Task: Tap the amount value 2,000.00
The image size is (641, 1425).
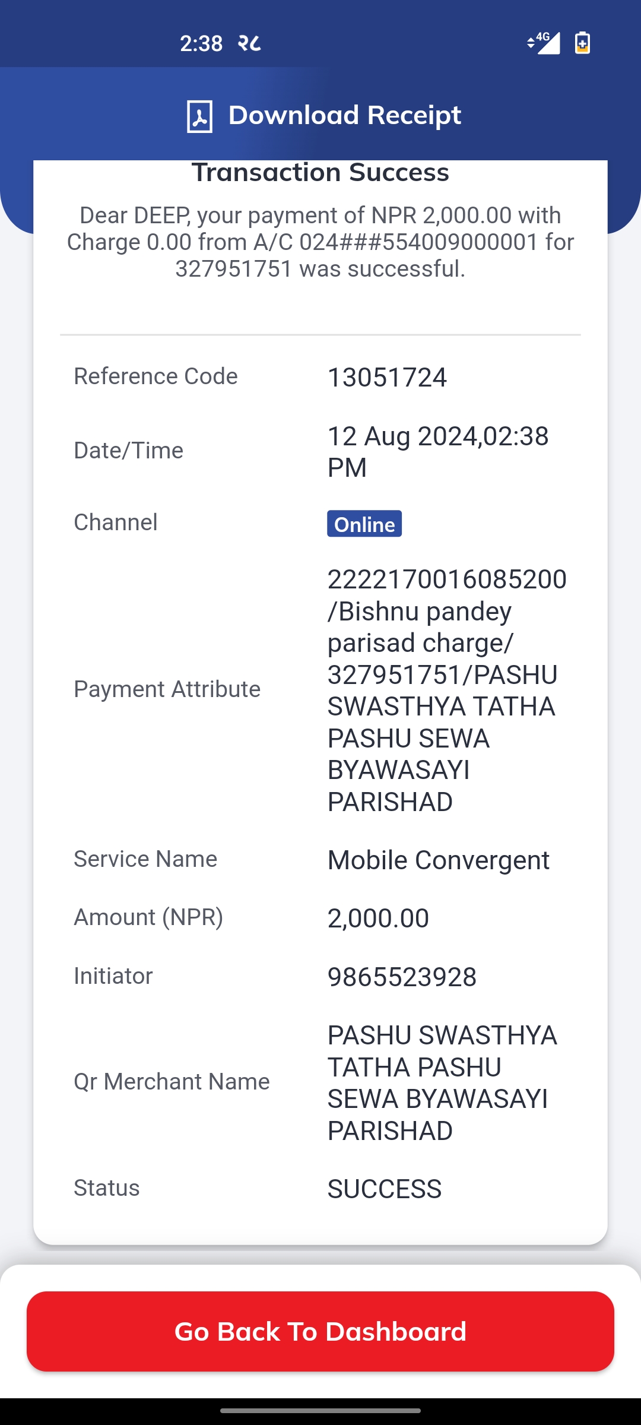Action: (x=378, y=919)
